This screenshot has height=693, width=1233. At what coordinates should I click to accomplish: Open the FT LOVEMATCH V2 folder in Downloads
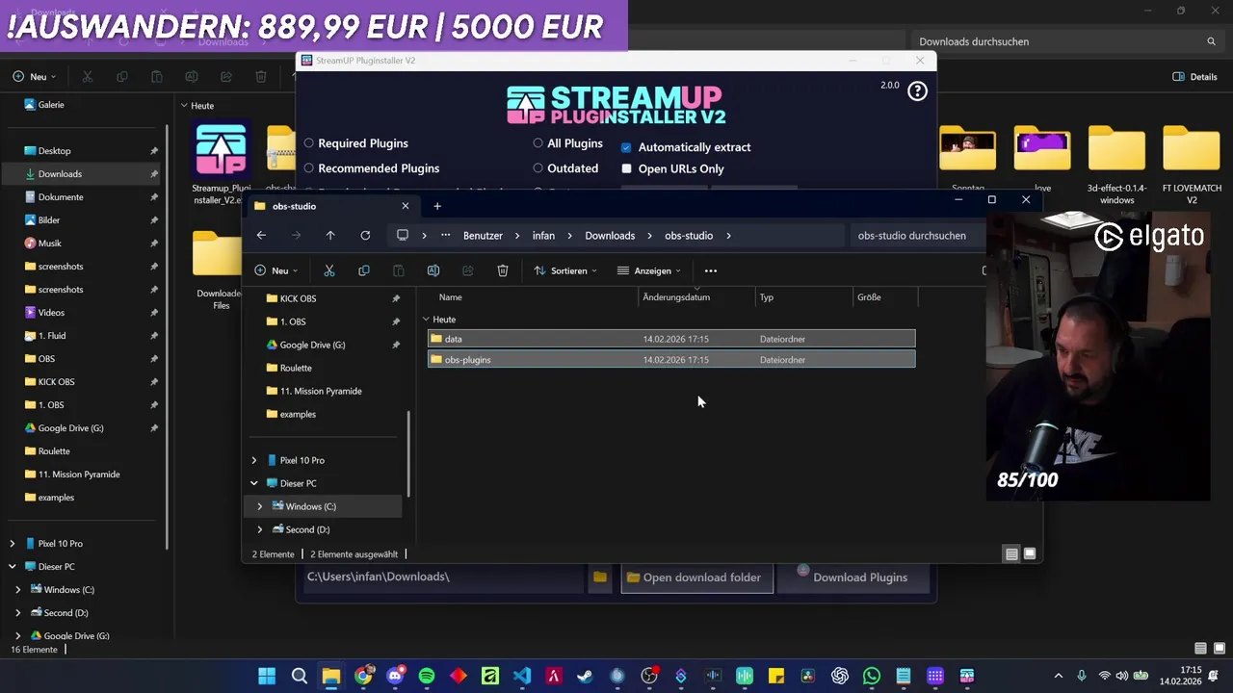[x=1192, y=165]
